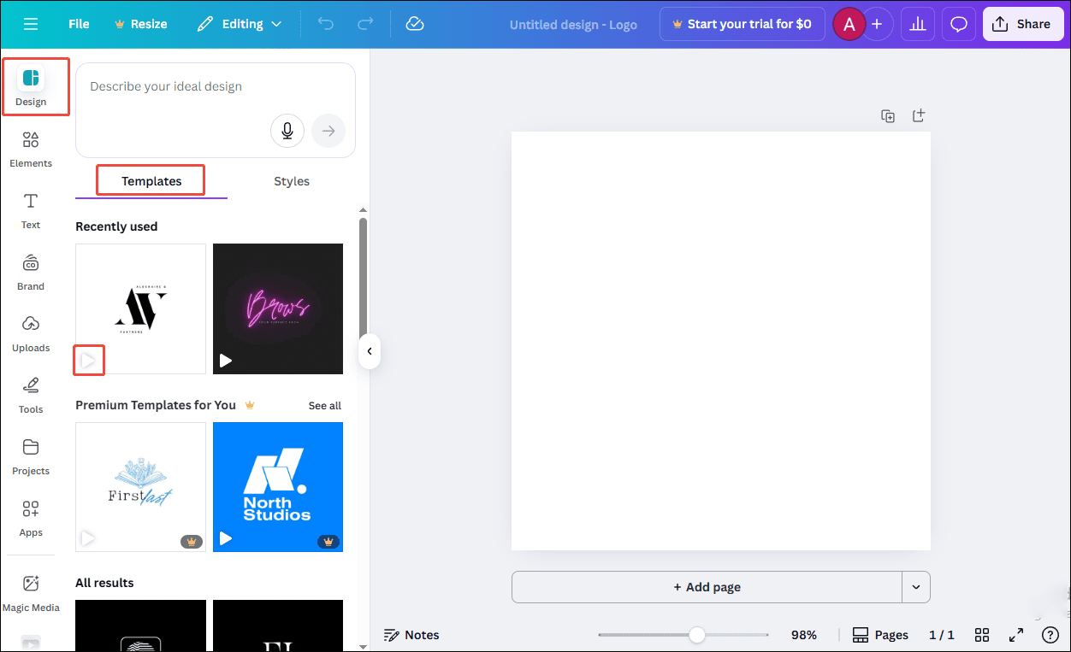Click Start your trial for $0

[x=742, y=24]
